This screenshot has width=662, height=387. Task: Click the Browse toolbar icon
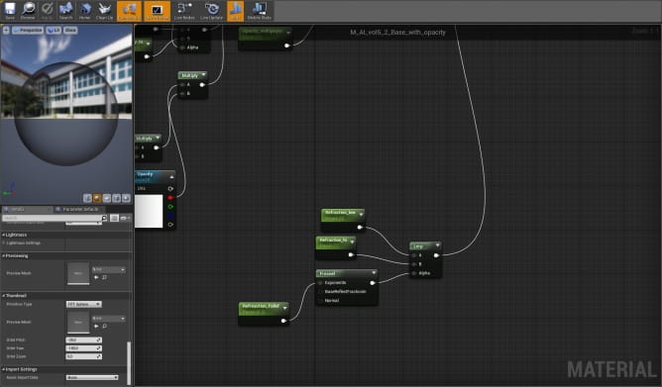pos(28,11)
